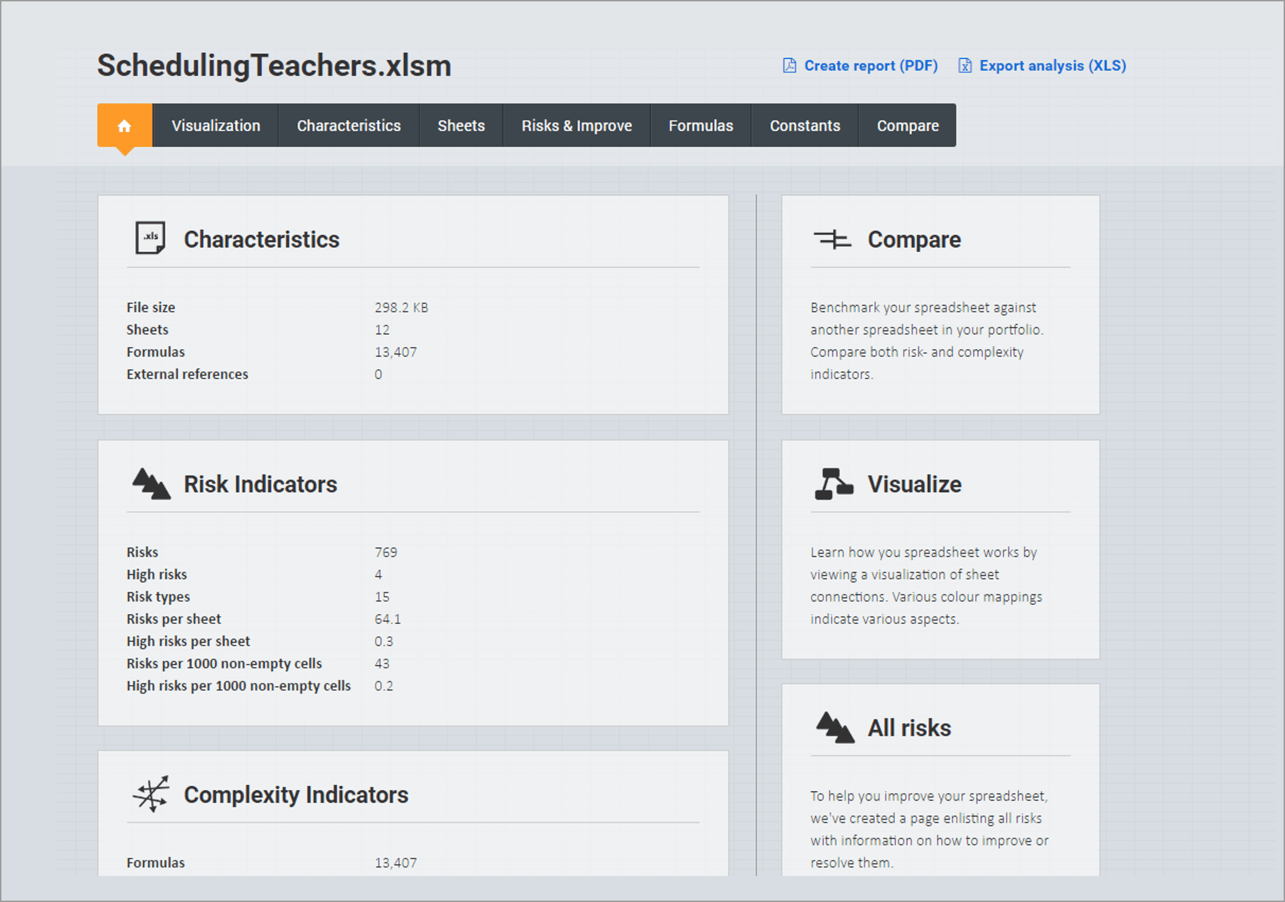Click the PDF icon beside Create report
The width and height of the screenshot is (1285, 902).
pyautogui.click(x=789, y=65)
